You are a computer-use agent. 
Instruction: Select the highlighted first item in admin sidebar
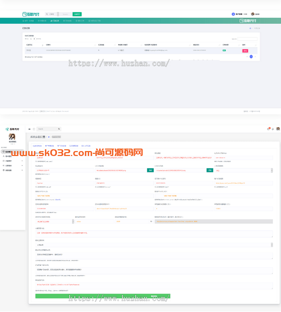pos(12,152)
